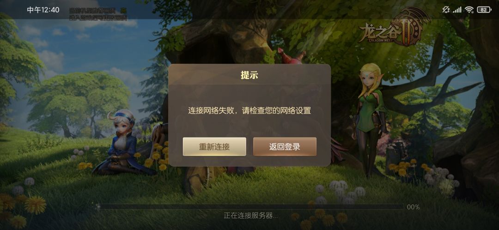Click the yellow 高 quality indicator
Viewport: 499px width, 230px height.
(x=123, y=11)
